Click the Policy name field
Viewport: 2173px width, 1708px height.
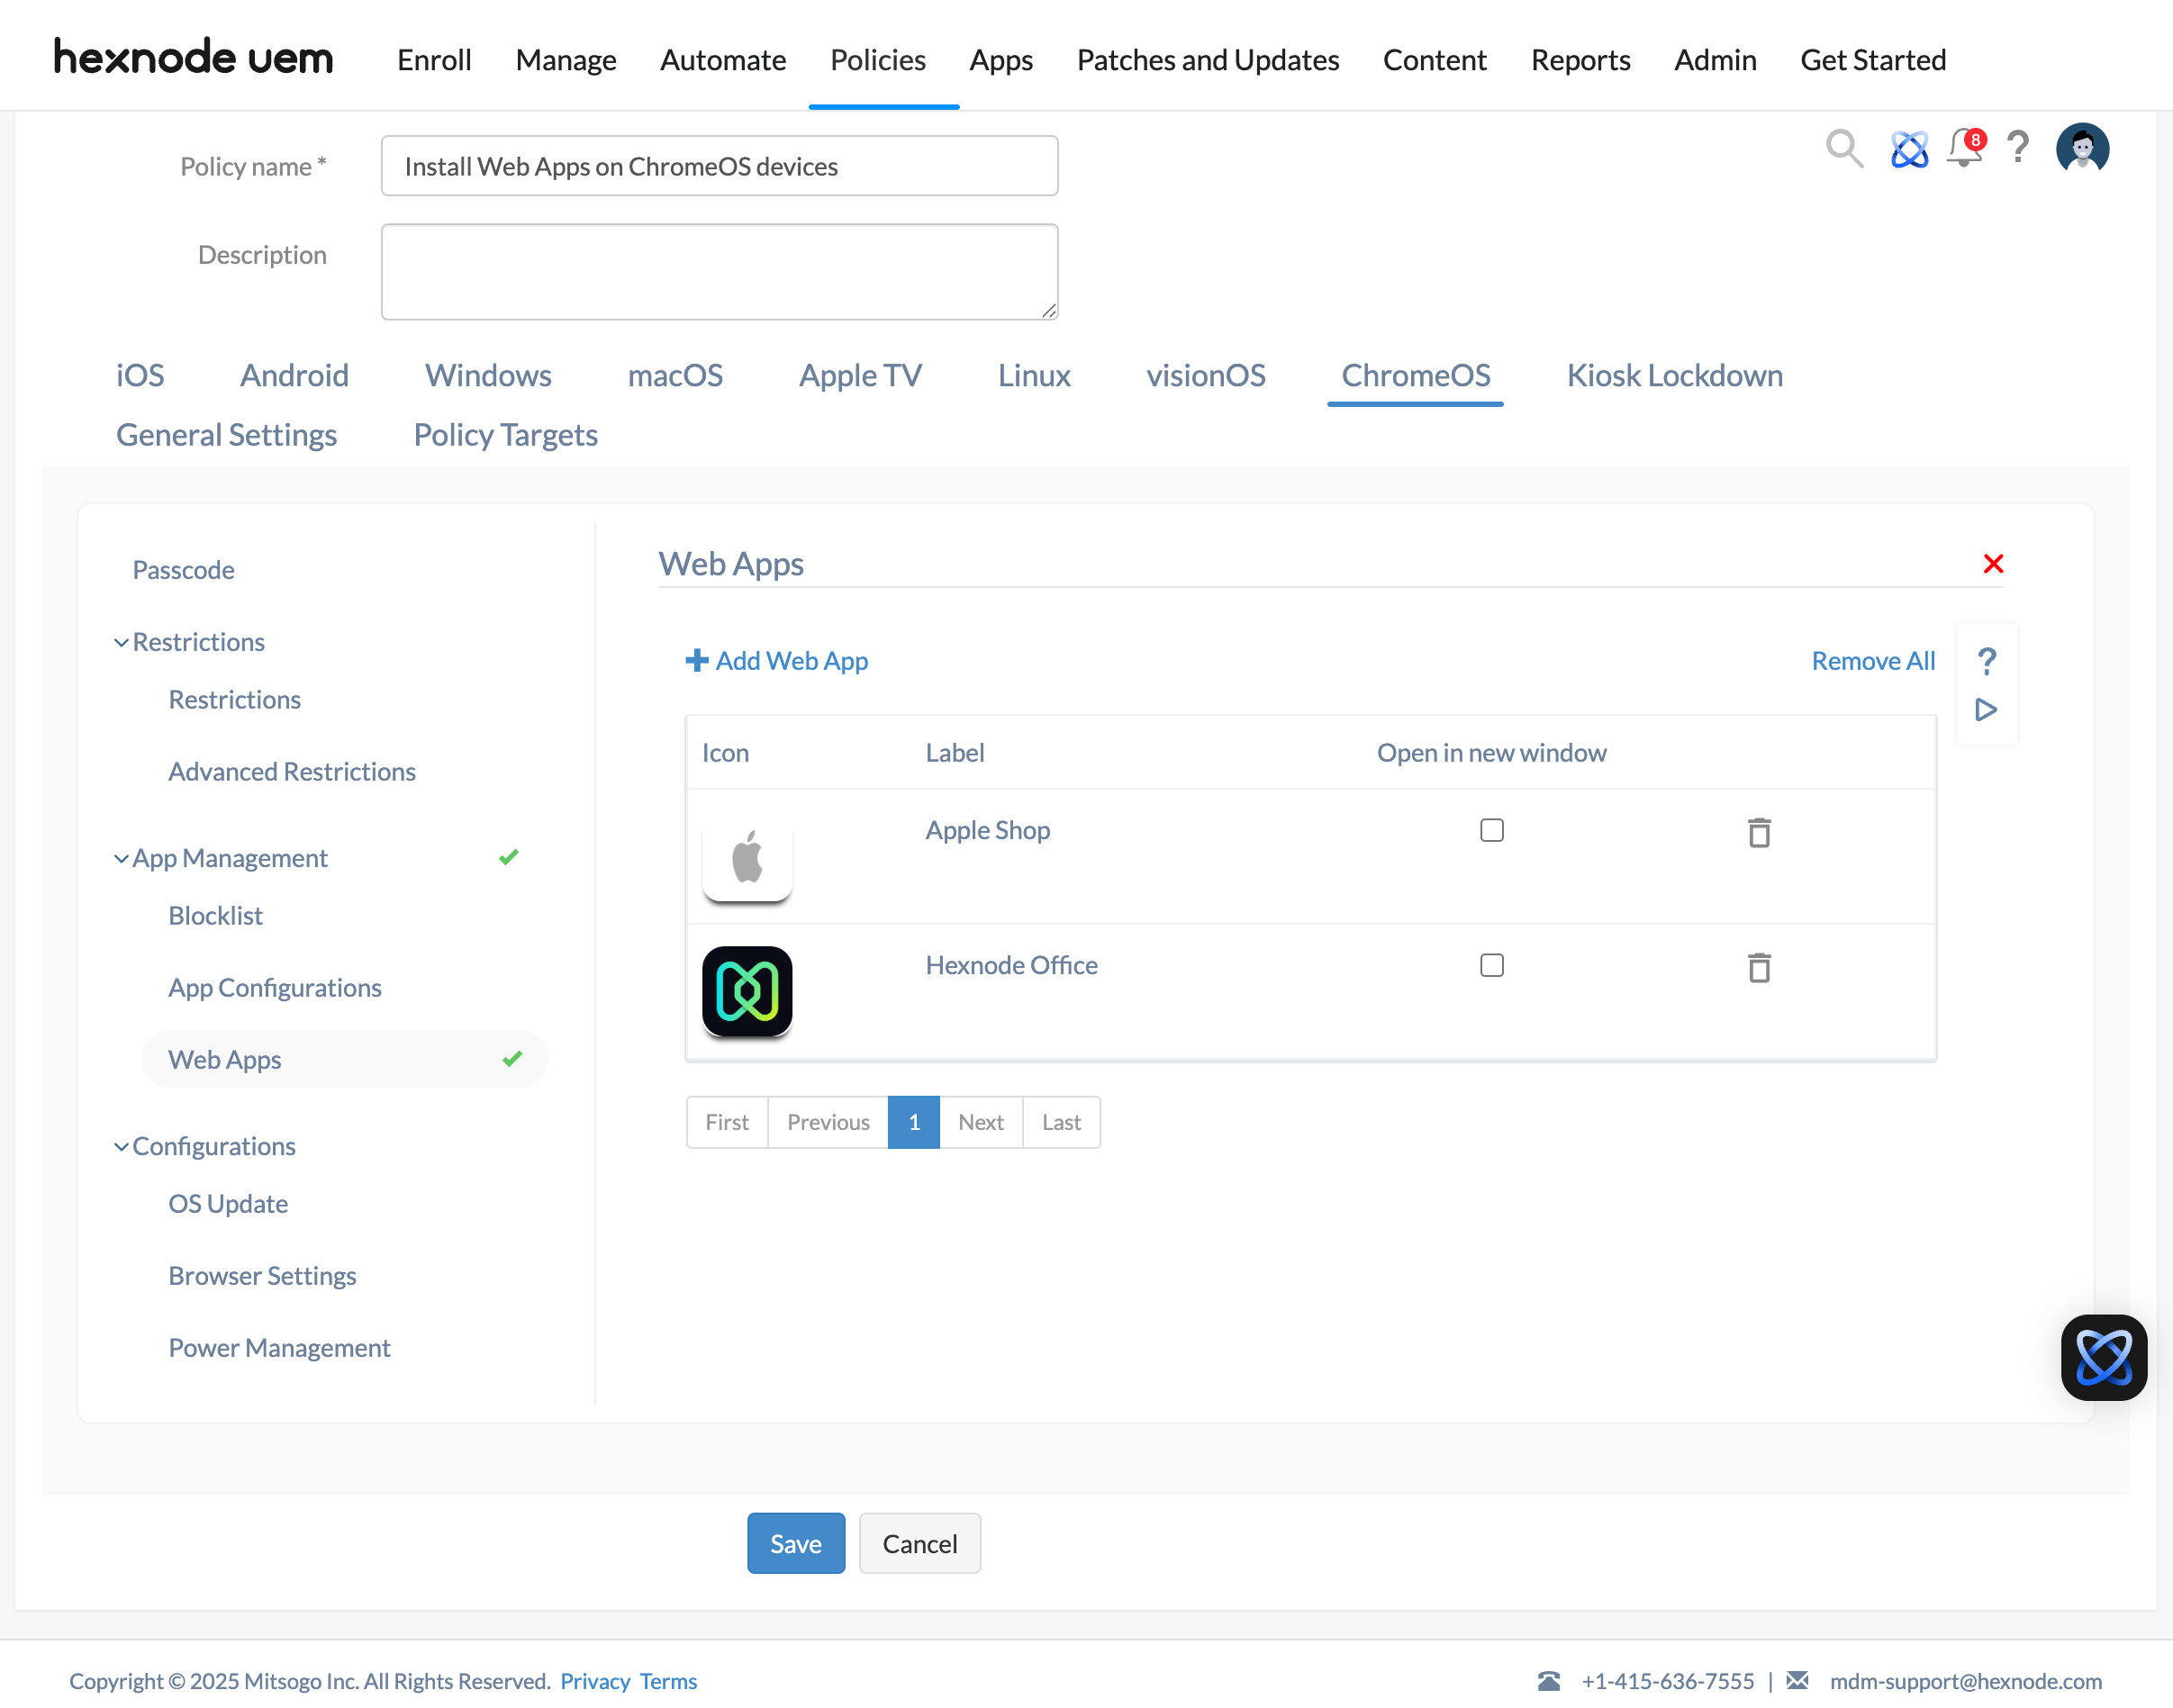(719, 166)
